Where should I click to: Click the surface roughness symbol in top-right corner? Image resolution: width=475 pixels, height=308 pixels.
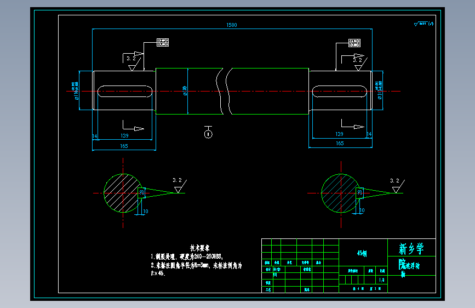424,24
